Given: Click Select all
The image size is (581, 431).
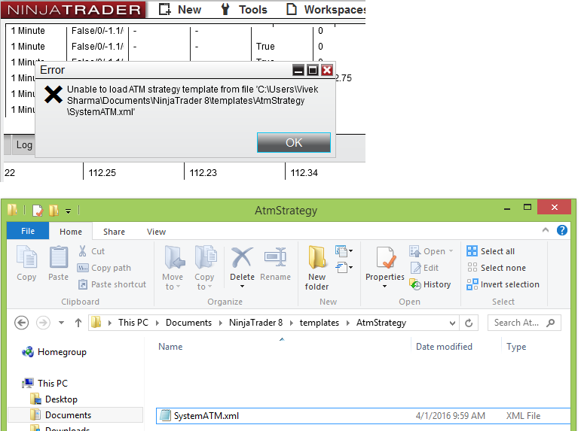Looking at the screenshot, I should point(491,251).
